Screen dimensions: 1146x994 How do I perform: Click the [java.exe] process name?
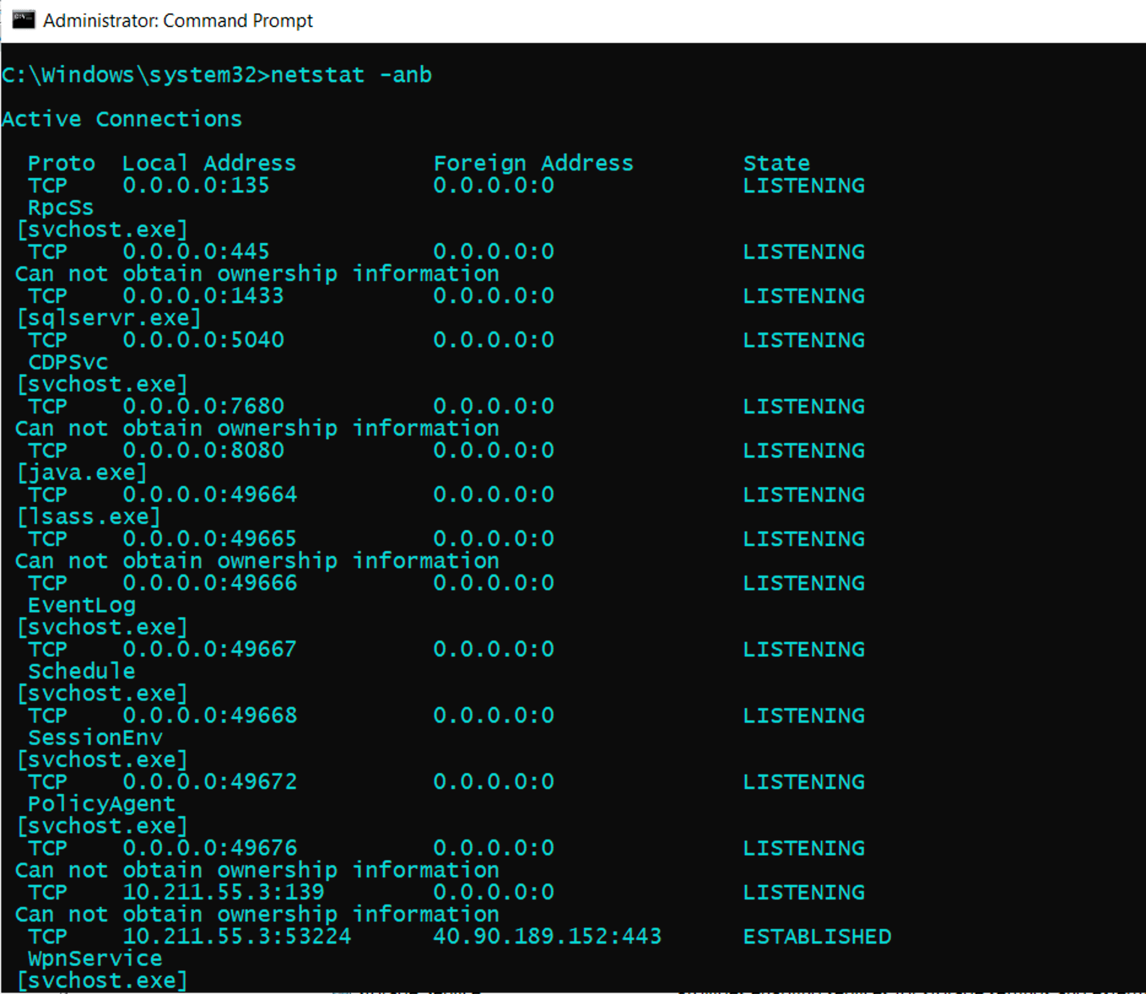click(82, 472)
